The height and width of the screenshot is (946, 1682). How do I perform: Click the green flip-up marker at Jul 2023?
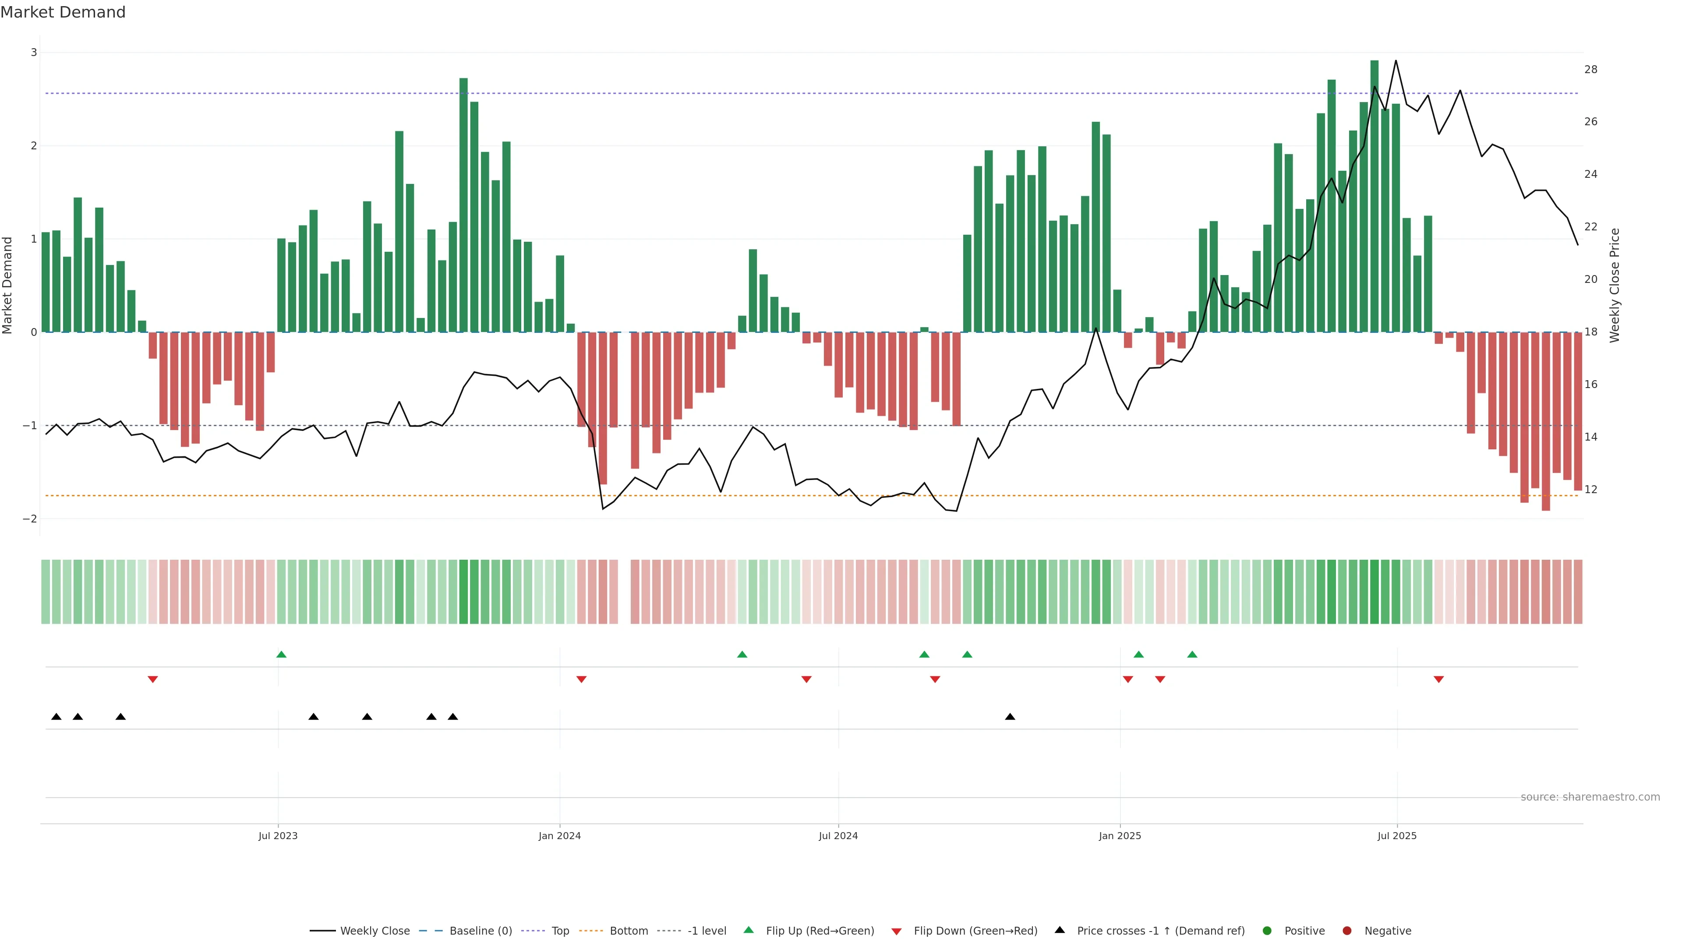pyautogui.click(x=281, y=655)
